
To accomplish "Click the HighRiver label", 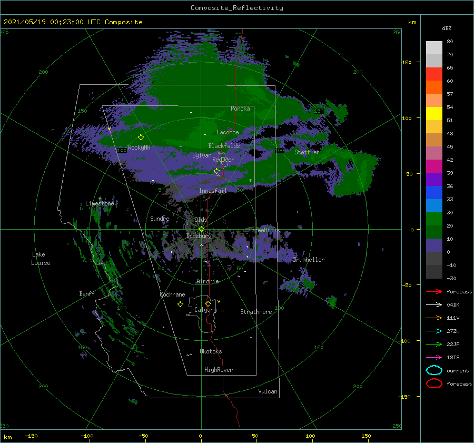I will 218,370.
